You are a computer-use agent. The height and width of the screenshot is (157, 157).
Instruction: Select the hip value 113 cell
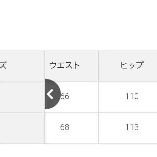[128, 128]
